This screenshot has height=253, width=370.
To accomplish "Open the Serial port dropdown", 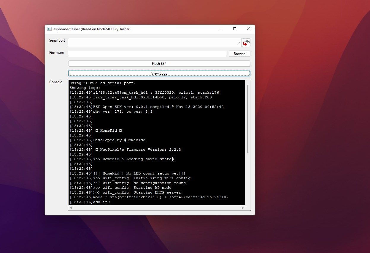I will click(155, 43).
